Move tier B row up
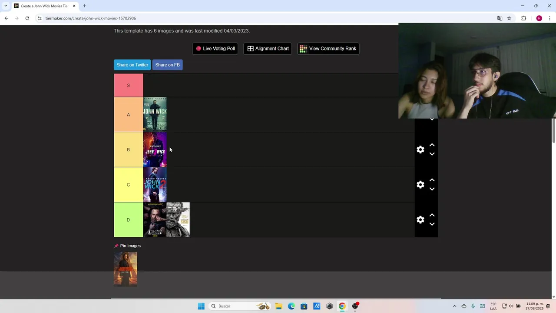 pyautogui.click(x=432, y=145)
